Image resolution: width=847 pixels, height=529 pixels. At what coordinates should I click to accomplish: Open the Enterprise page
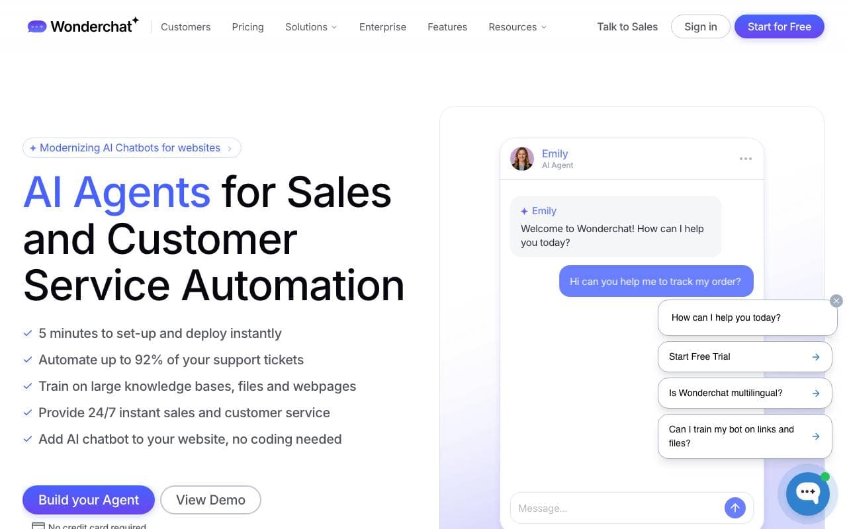[x=382, y=27]
